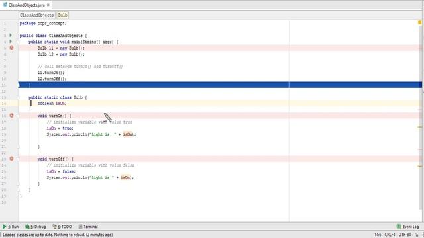The image size is (424, 238).
Task: Click 'public class ClassAndObjects {' line
Action: 53,36
